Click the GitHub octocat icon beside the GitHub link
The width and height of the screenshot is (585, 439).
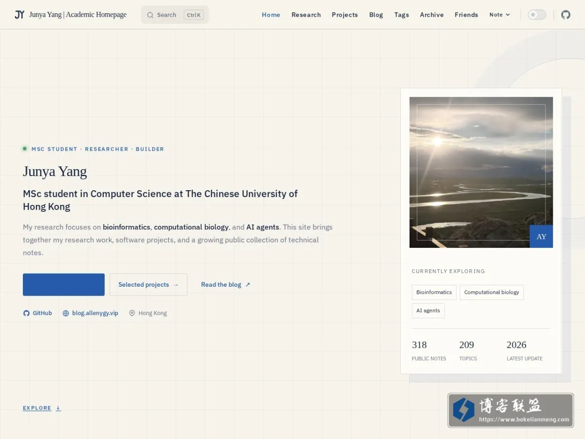pos(26,313)
